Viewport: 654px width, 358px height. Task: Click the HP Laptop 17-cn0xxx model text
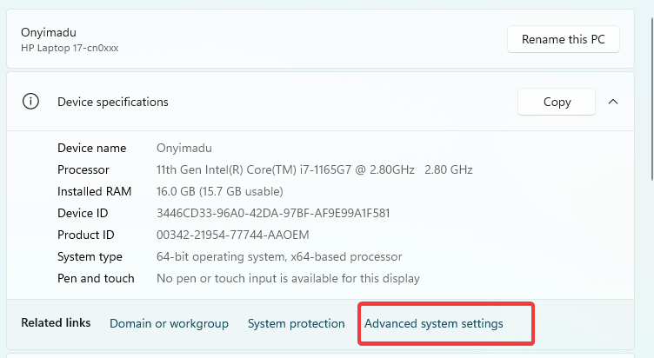70,48
